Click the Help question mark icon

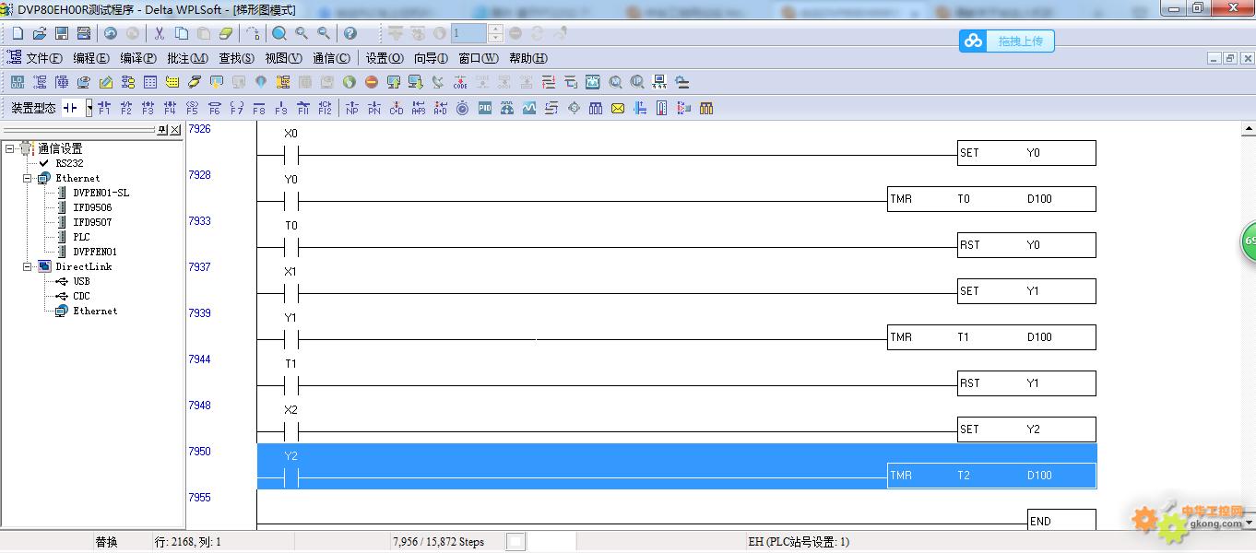(x=350, y=33)
